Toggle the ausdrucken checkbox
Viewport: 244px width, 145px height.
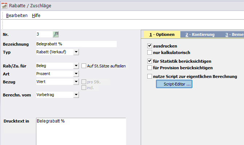(x=149, y=46)
